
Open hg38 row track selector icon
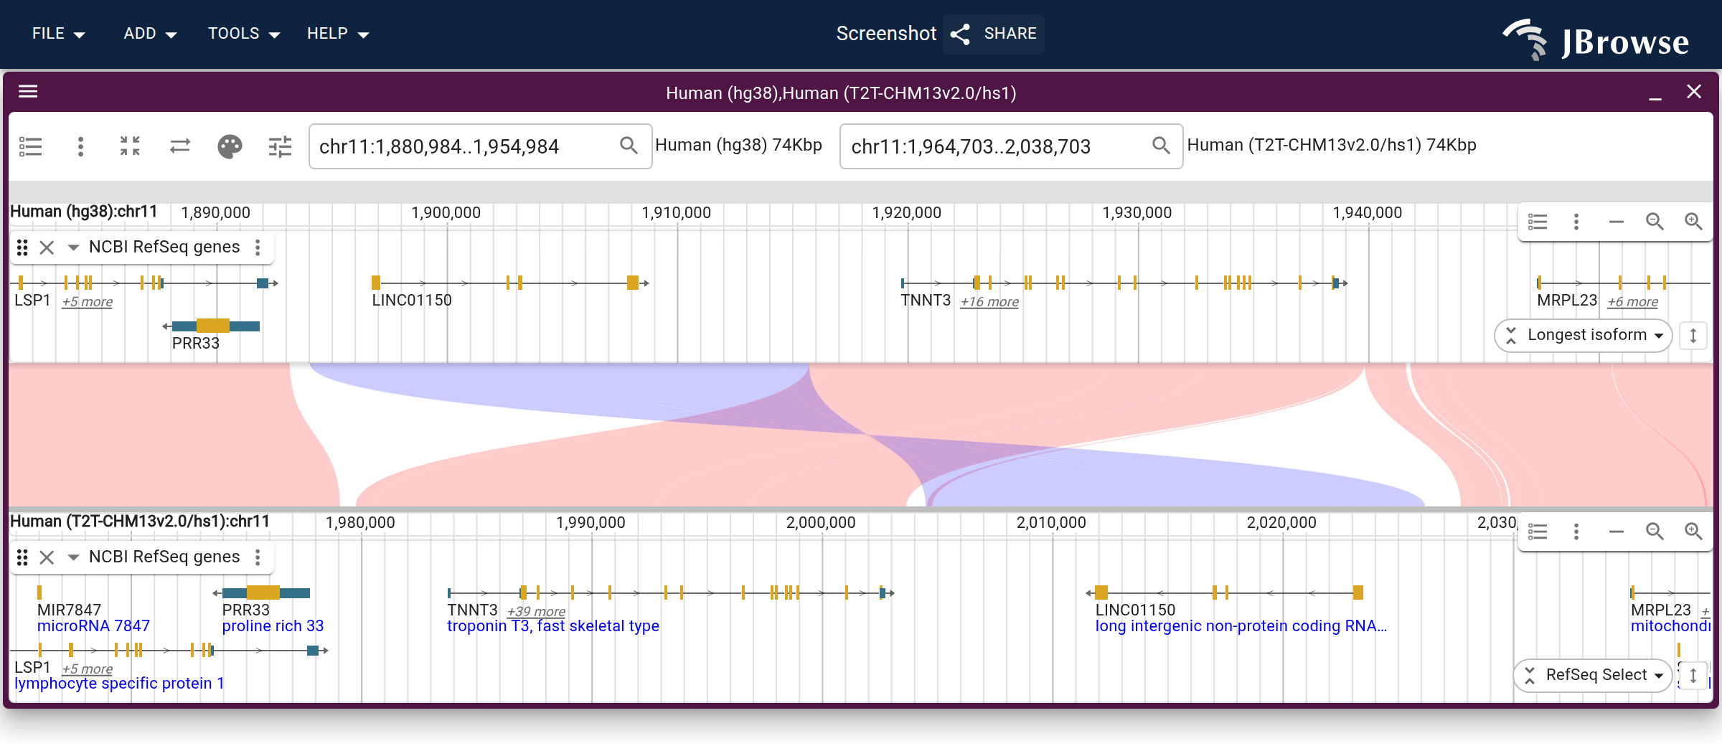[x=1538, y=222]
